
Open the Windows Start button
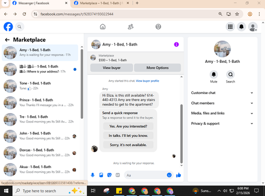(6, 191)
